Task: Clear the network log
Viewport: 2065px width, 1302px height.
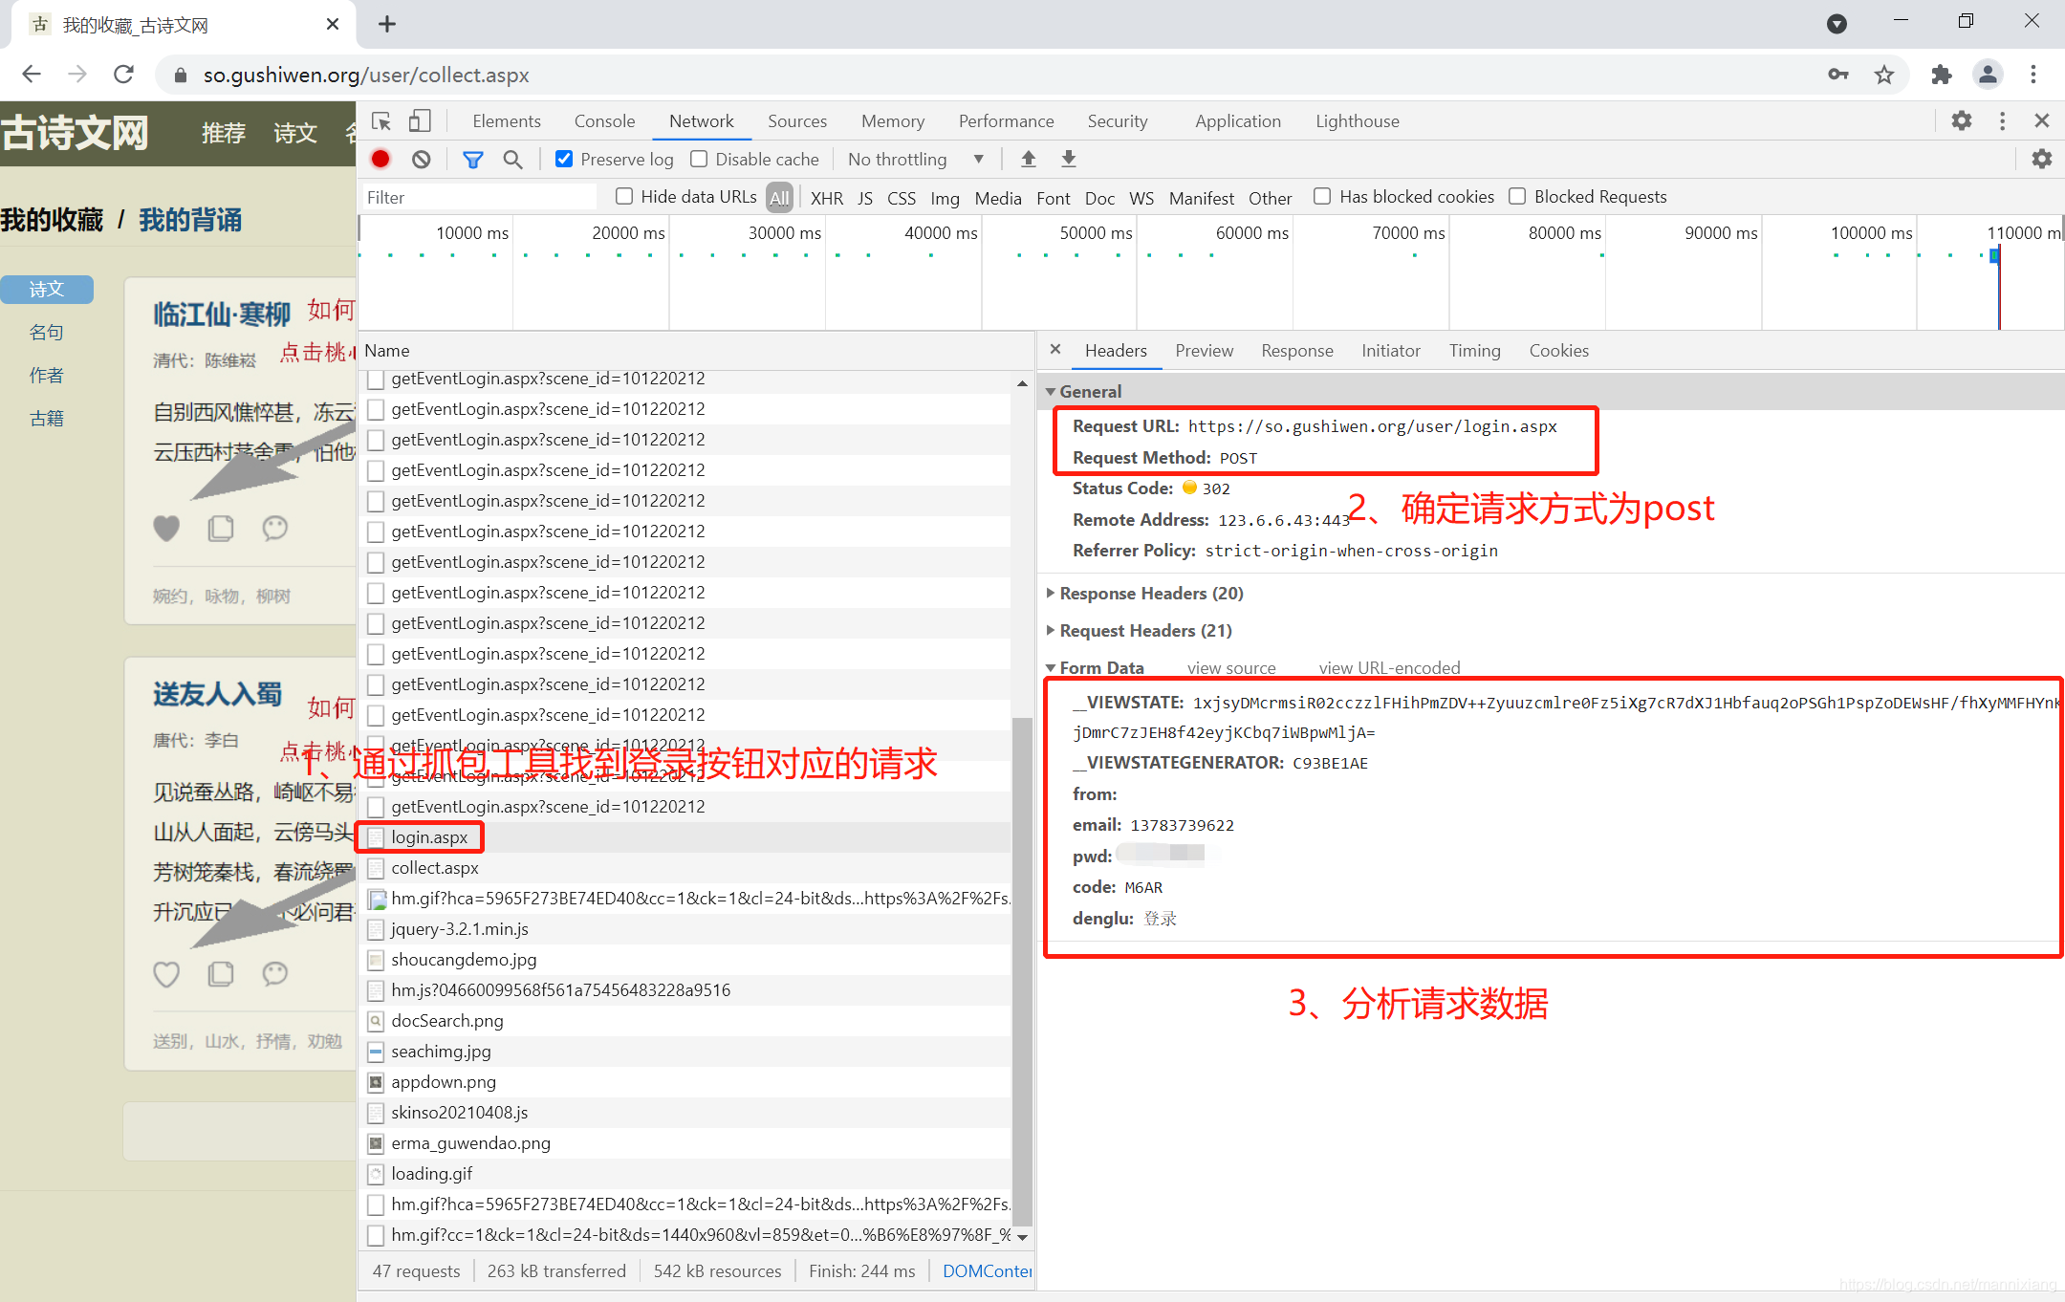Action: [x=422, y=160]
